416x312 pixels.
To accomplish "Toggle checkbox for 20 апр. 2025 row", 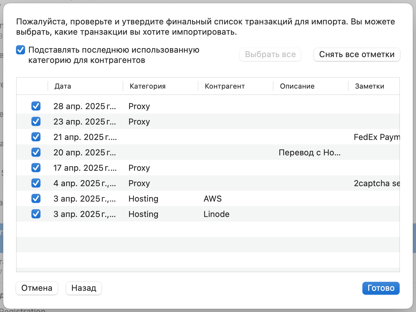I will (x=36, y=152).
